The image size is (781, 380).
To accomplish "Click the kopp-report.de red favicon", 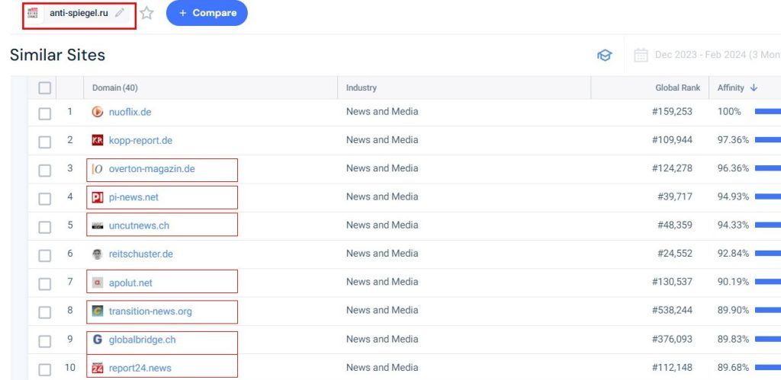I will [97, 140].
